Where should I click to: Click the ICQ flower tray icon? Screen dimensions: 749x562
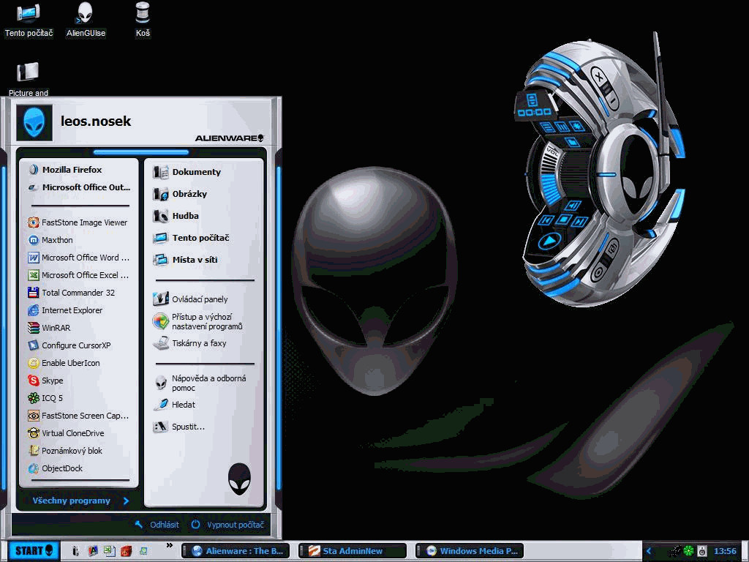coord(688,551)
